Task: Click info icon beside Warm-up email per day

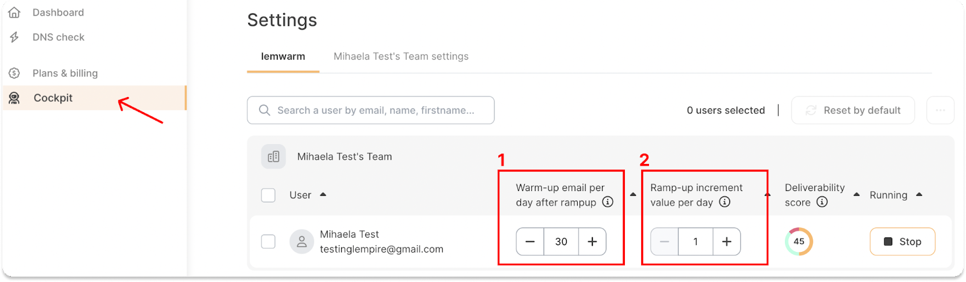Action: 608,202
